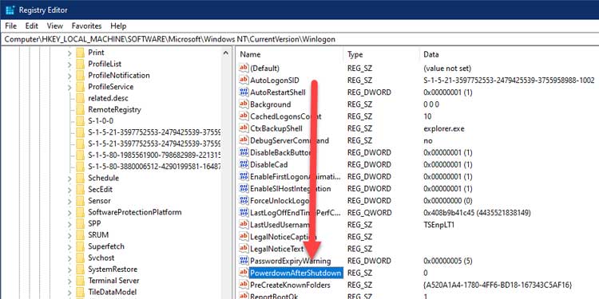
Task: Click the tree pane scroll-up arrow
Action: pyautogui.click(x=226, y=53)
